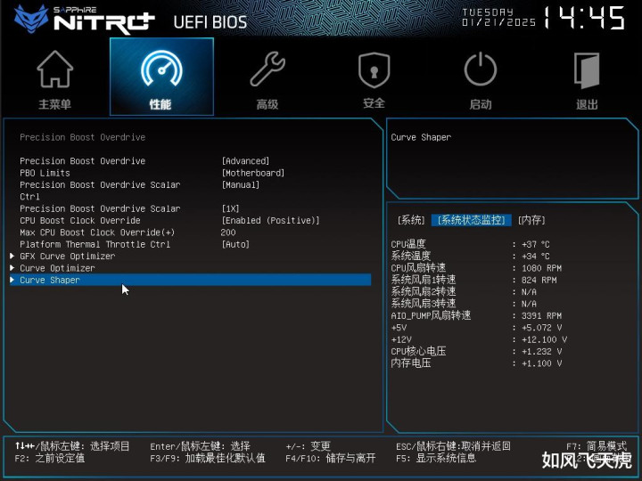This screenshot has height=481, width=642.
Task: Select the Precision Boost Overdrive Scalar Ctrl label
Action: pos(100,191)
